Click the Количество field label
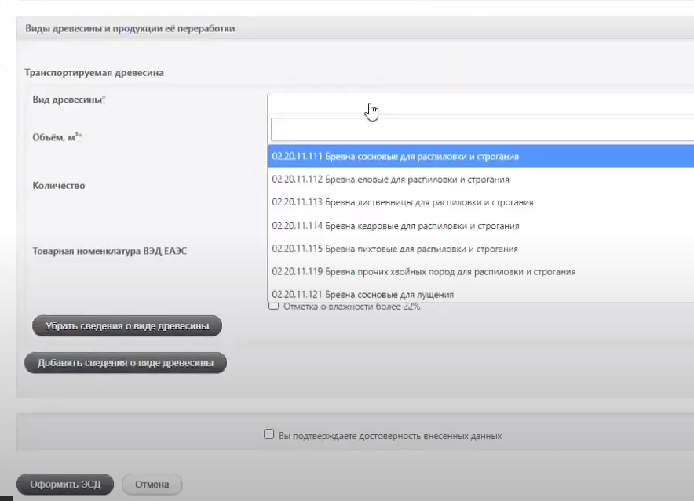 pos(59,186)
